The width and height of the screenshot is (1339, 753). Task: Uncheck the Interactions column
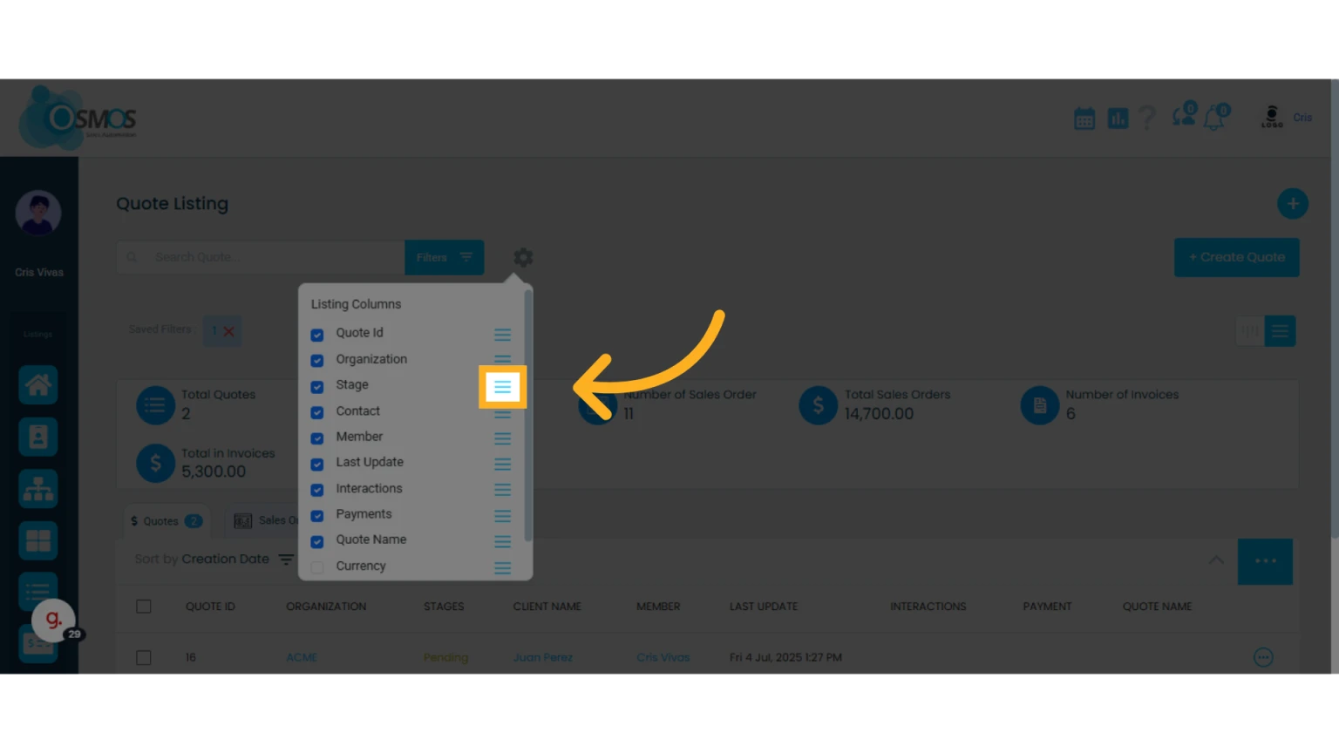click(317, 490)
